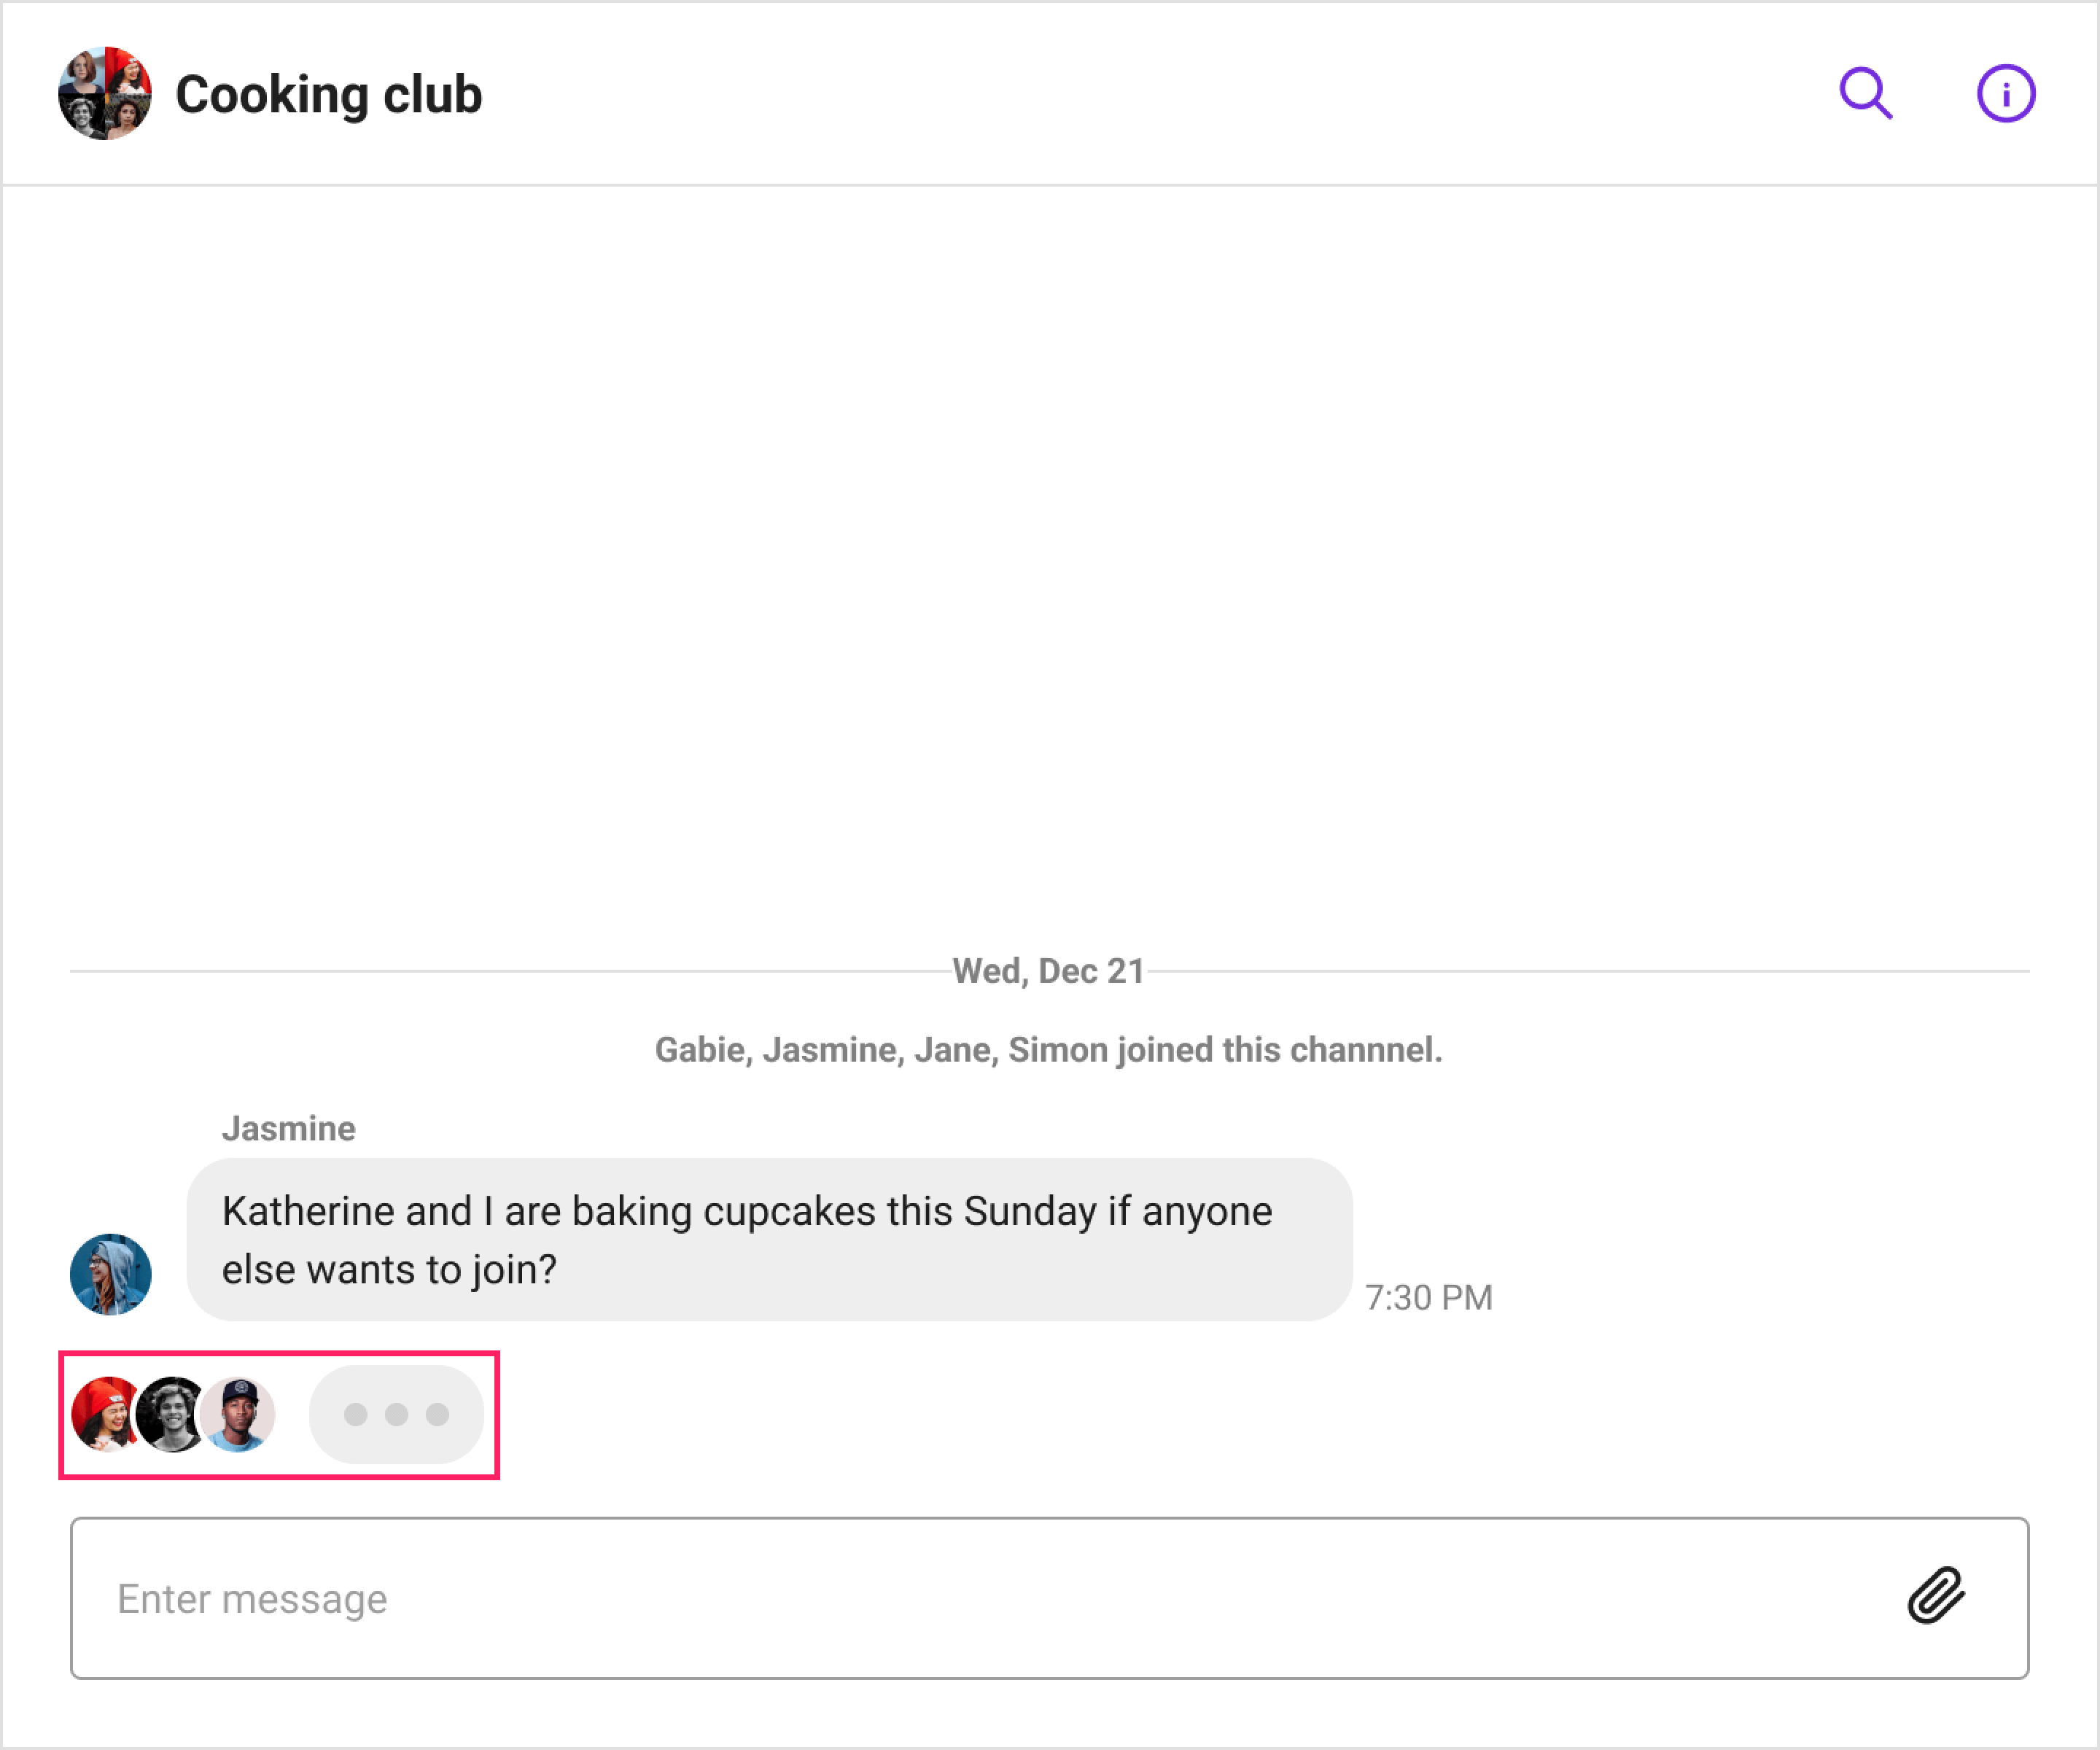2100x1750 pixels.
Task: Click Jasmine's profile avatar beside her message
Action: coord(111,1275)
